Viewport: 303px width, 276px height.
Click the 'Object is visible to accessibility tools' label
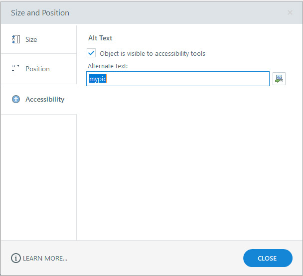point(152,53)
